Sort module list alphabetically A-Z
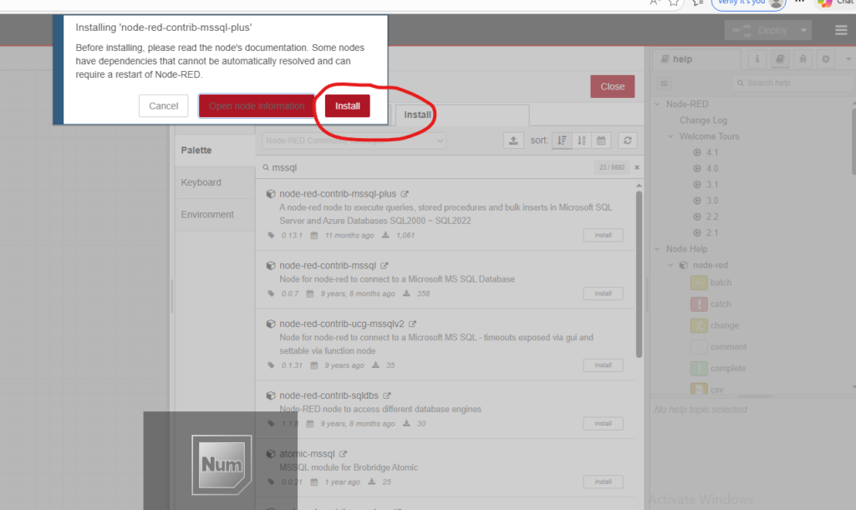This screenshot has width=856, height=510. 582,140
